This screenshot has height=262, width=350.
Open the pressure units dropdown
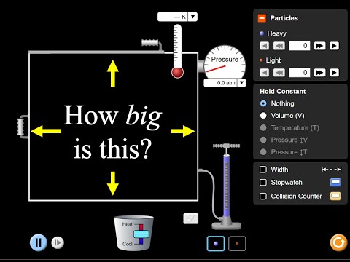(241, 83)
